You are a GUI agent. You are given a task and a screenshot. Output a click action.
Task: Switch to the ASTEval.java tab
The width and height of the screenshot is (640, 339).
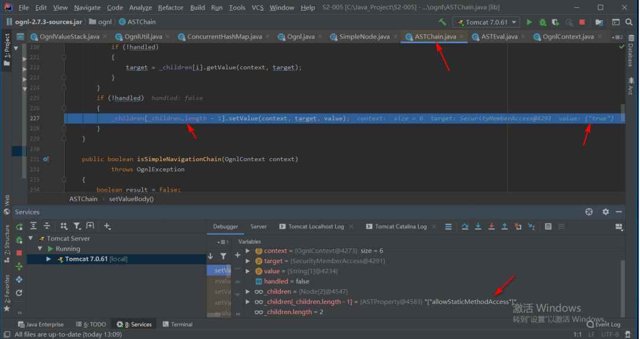point(499,37)
